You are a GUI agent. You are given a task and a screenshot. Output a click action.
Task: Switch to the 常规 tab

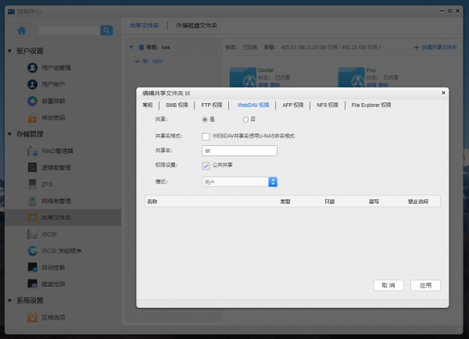click(x=148, y=105)
